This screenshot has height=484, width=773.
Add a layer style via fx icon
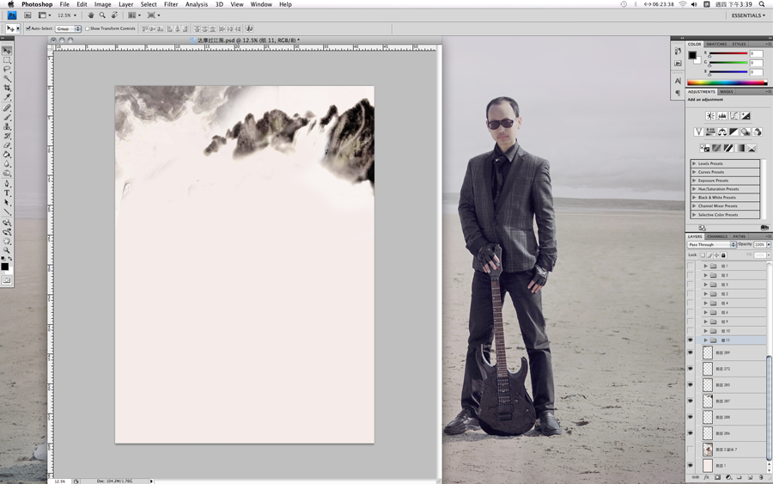click(x=707, y=478)
